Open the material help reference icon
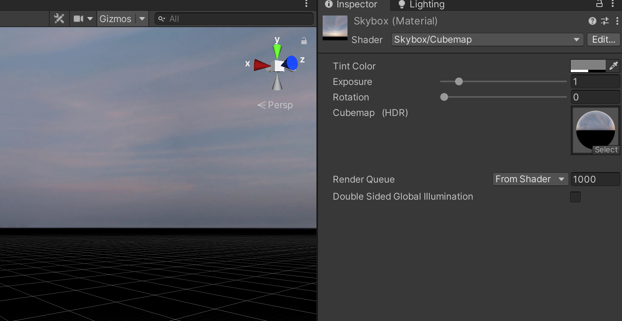This screenshot has height=321, width=622. (592, 21)
